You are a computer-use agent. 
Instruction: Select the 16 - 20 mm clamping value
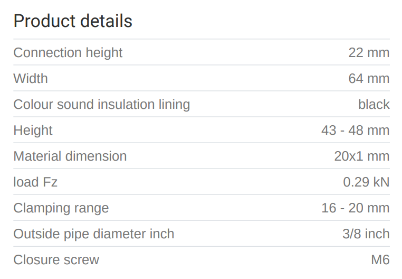click(355, 208)
